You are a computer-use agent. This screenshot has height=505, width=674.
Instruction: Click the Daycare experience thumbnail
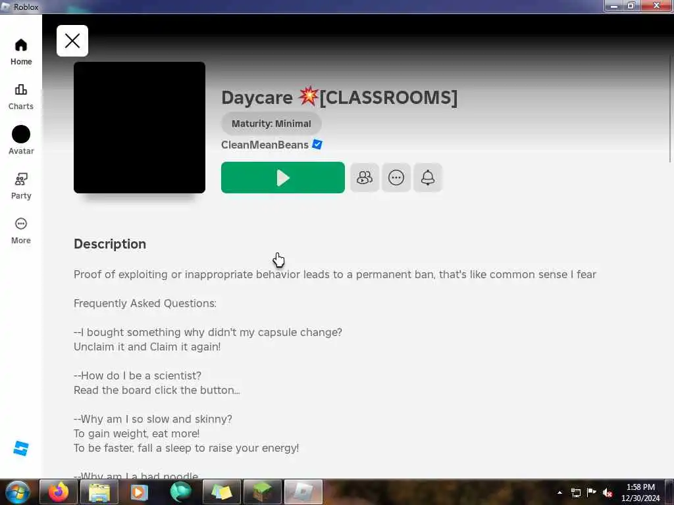click(x=140, y=128)
